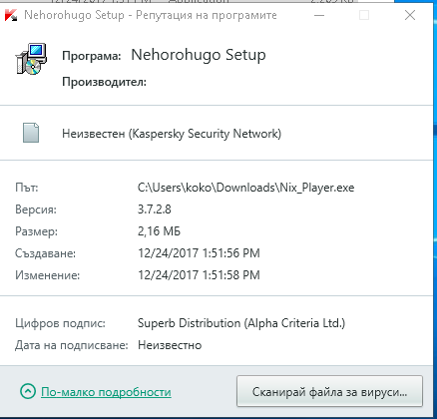This screenshot has height=419, width=437.
Task: Click the window title bar text
Action: click(151, 15)
